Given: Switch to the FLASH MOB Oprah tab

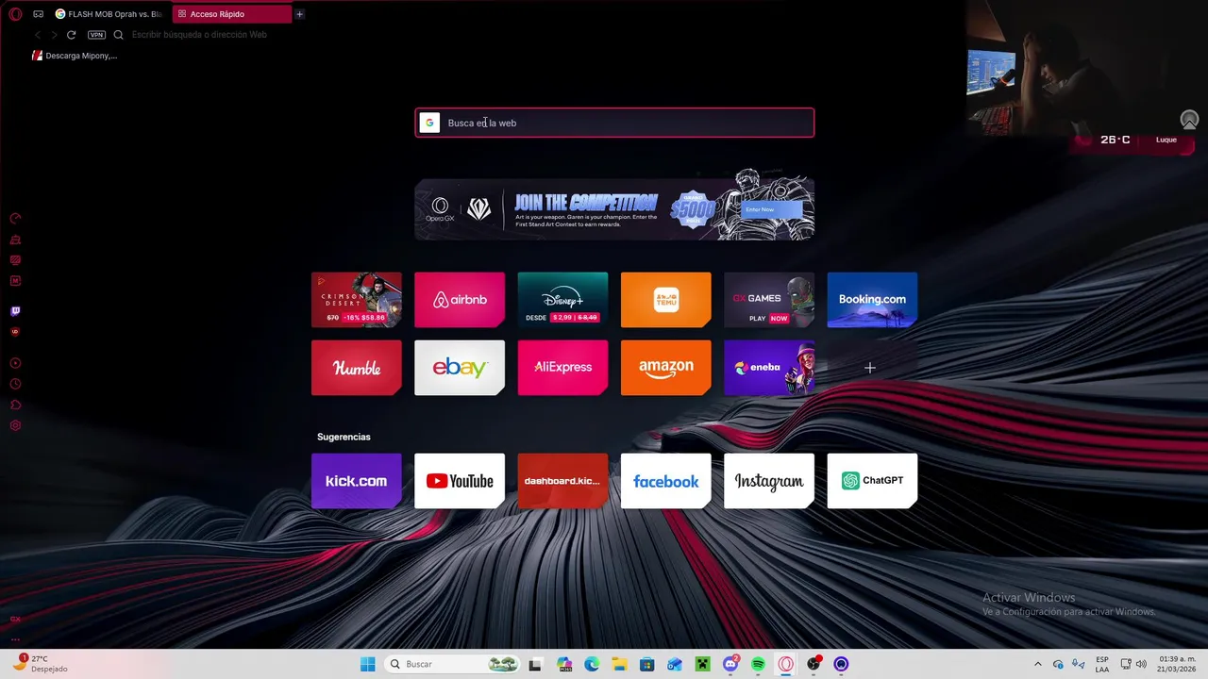Looking at the screenshot, I should click(x=110, y=14).
